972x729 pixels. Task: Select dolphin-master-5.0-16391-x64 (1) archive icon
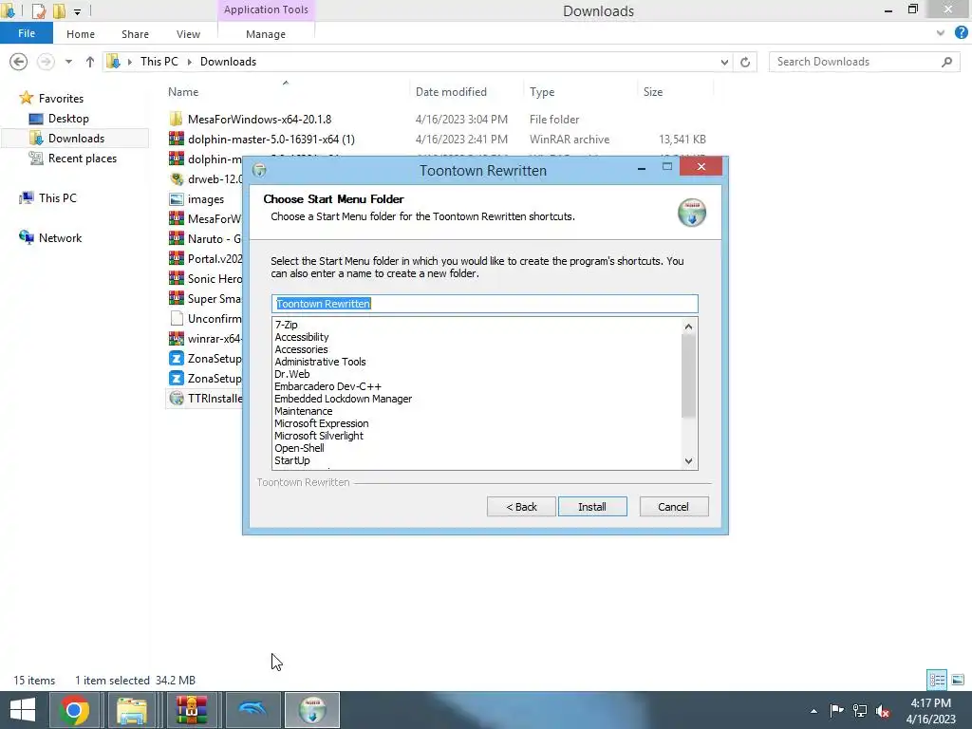click(x=177, y=139)
